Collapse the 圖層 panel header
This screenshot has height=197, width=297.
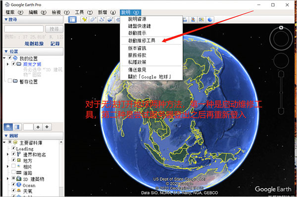33,136
